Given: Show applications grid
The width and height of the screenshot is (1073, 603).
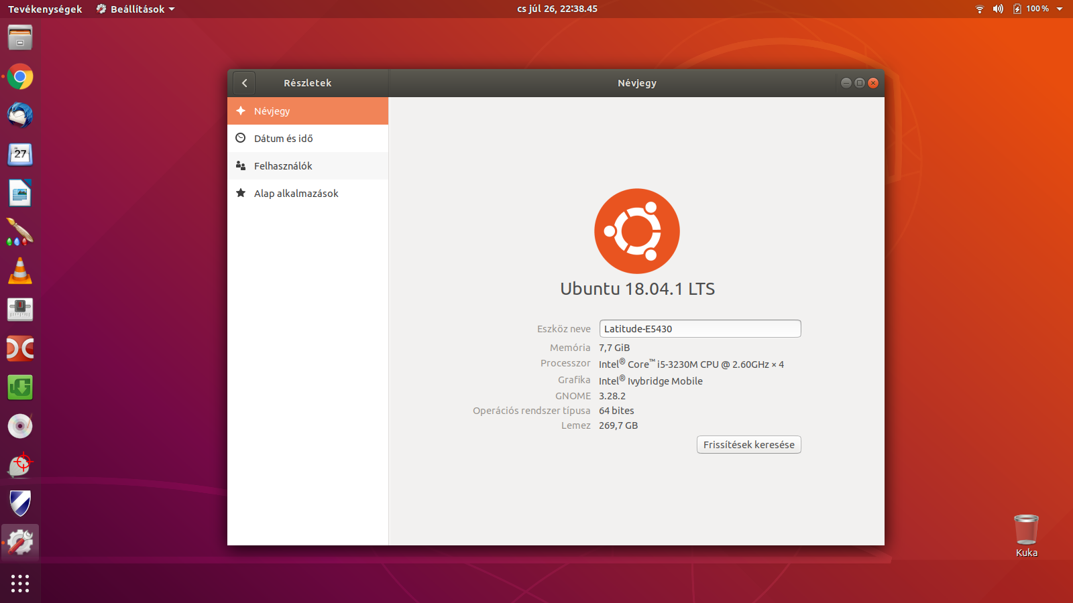Looking at the screenshot, I should (20, 584).
